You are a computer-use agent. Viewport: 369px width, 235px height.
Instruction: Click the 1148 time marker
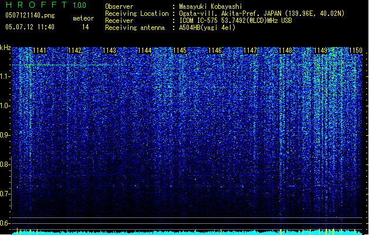(x=286, y=51)
